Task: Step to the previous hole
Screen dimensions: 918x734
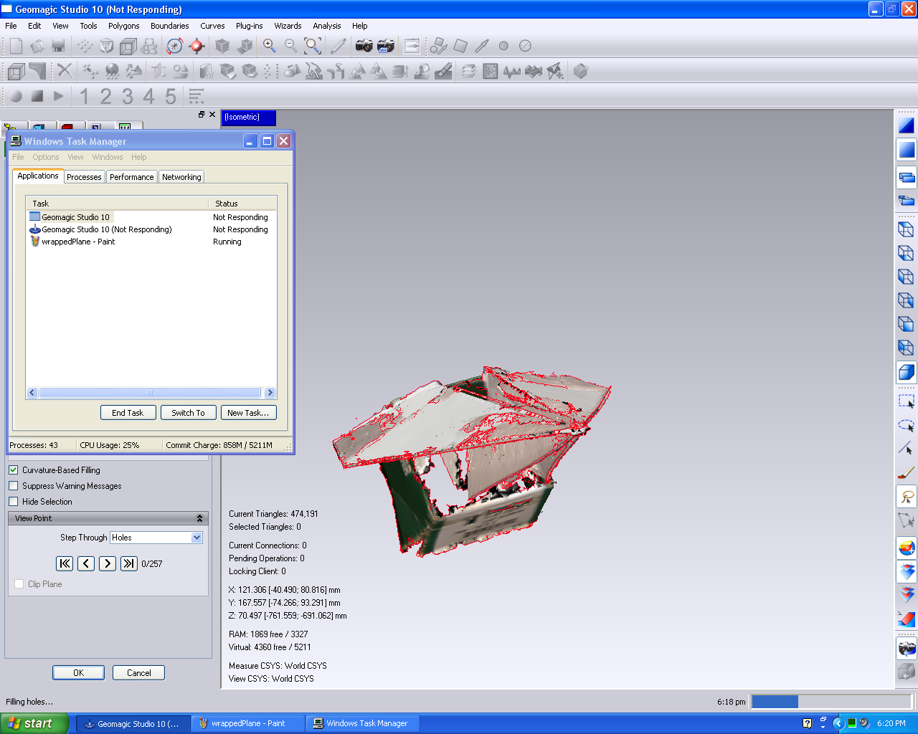Action: point(86,563)
